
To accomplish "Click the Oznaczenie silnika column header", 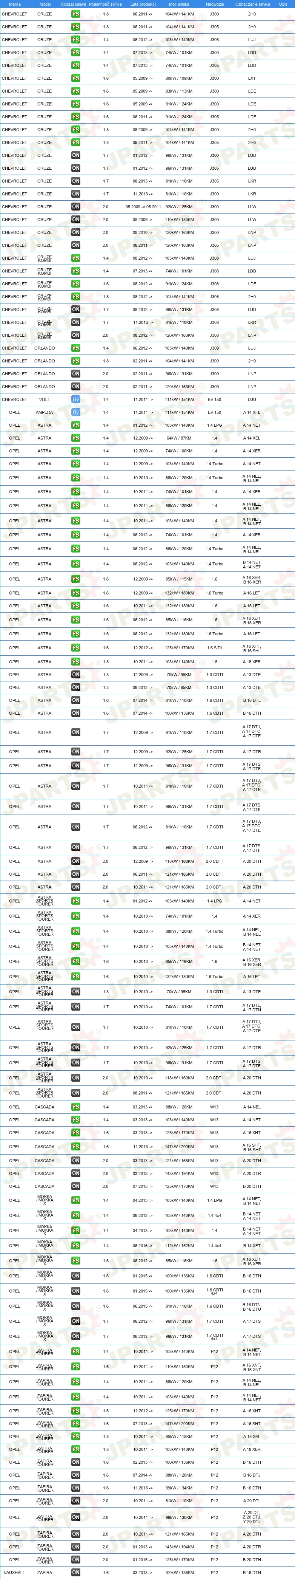I will (x=252, y=4).
